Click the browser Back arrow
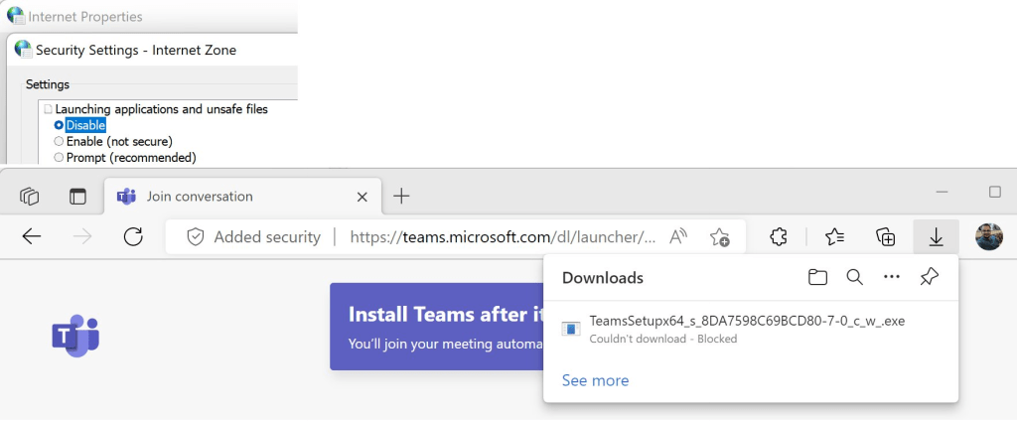The height and width of the screenshot is (421, 1017). click(32, 236)
